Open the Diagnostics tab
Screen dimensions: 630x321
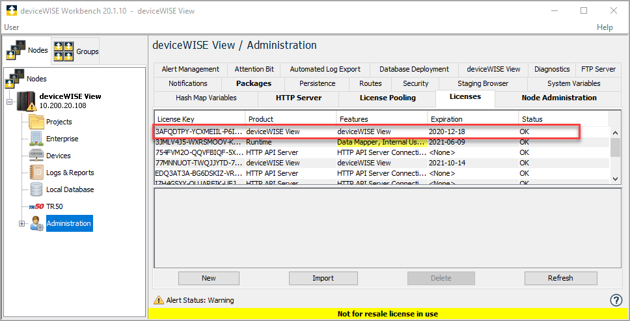point(552,69)
